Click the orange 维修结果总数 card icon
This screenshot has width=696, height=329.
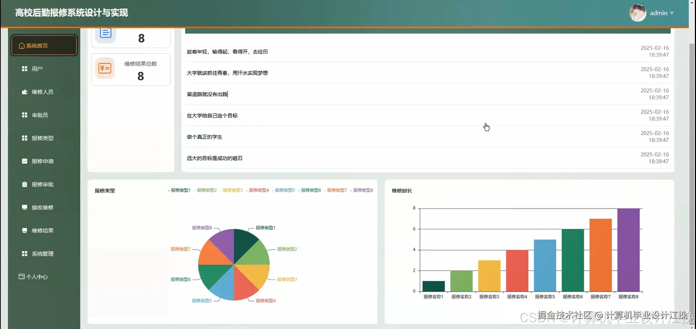click(x=105, y=68)
